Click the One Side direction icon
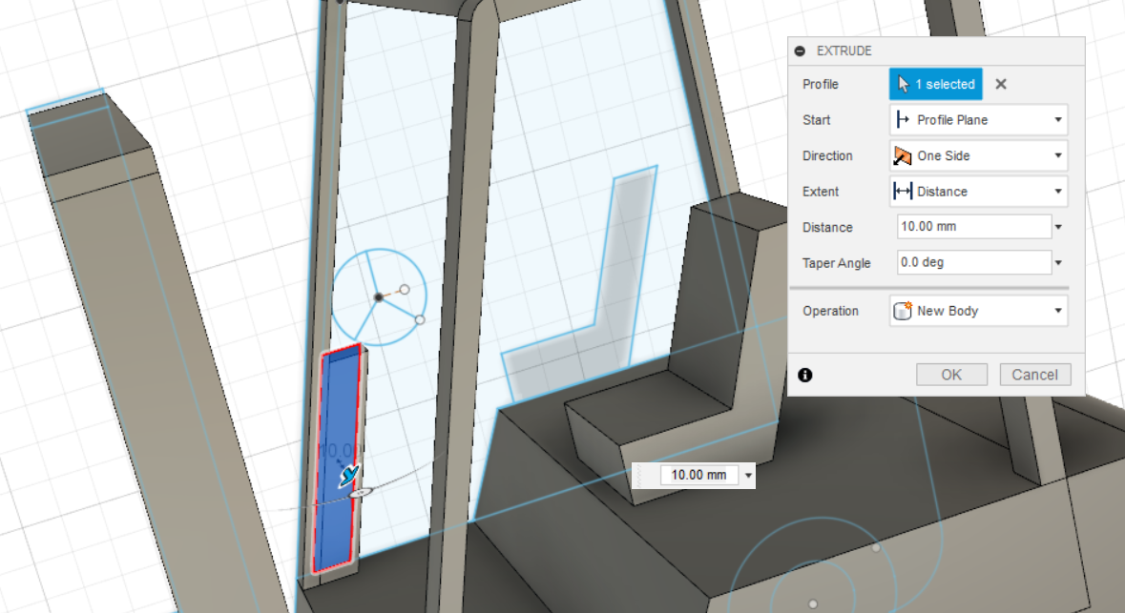 [x=903, y=155]
